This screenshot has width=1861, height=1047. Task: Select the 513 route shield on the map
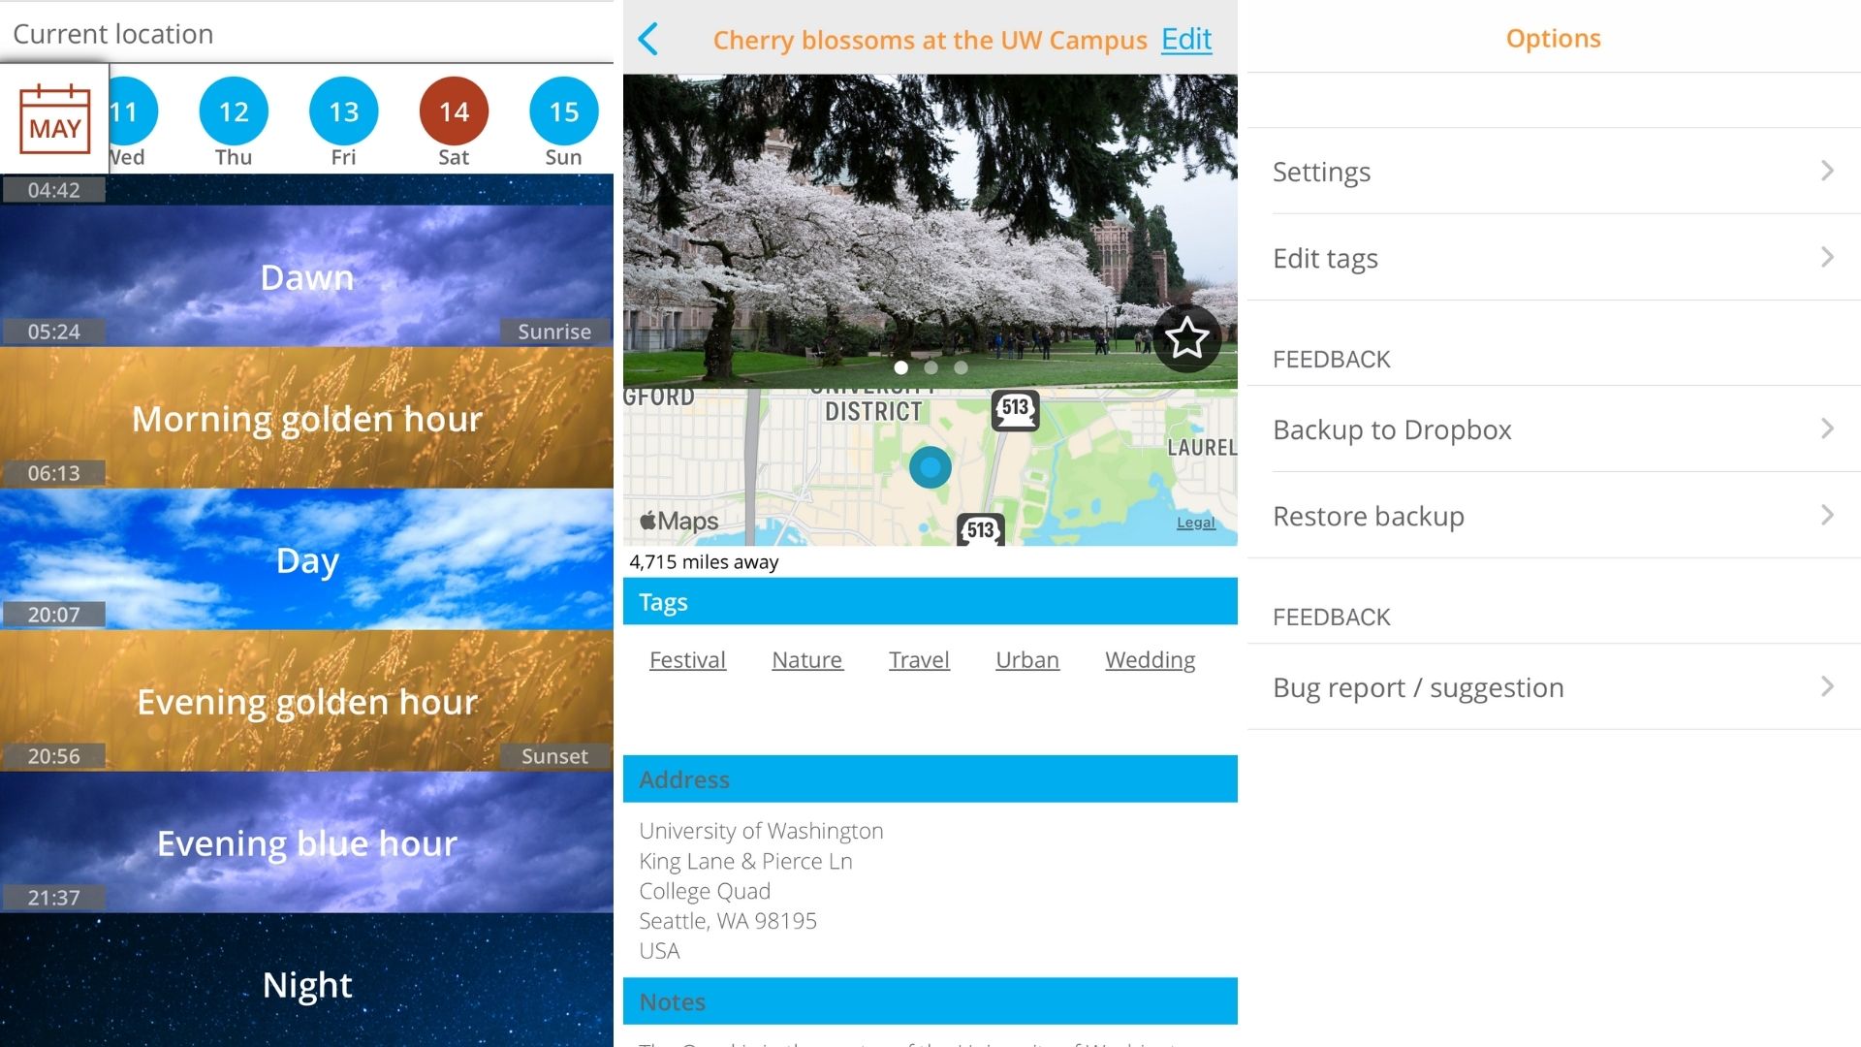coord(1014,409)
